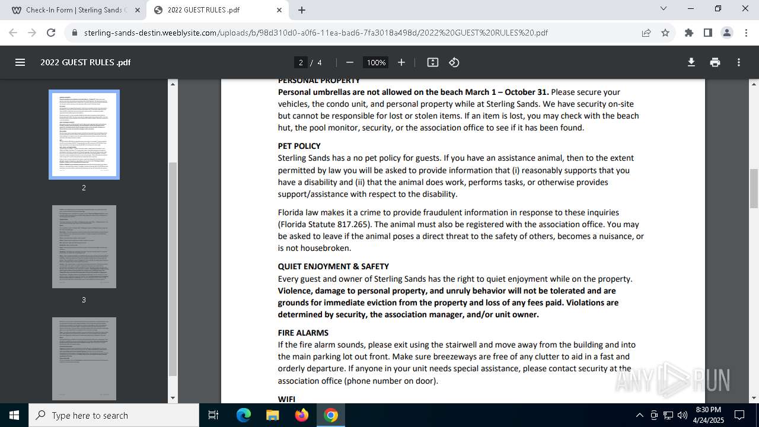Open the Chrome profile avatar

(727, 33)
